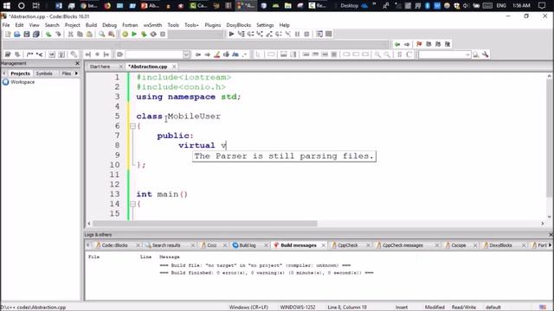The image size is (554, 311).
Task: Click the Open file toolbar icon
Action: (x=17, y=35)
